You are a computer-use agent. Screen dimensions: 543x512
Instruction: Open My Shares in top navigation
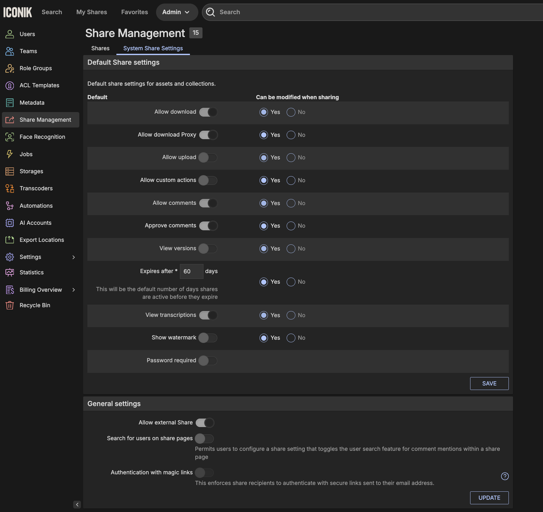[92, 12]
